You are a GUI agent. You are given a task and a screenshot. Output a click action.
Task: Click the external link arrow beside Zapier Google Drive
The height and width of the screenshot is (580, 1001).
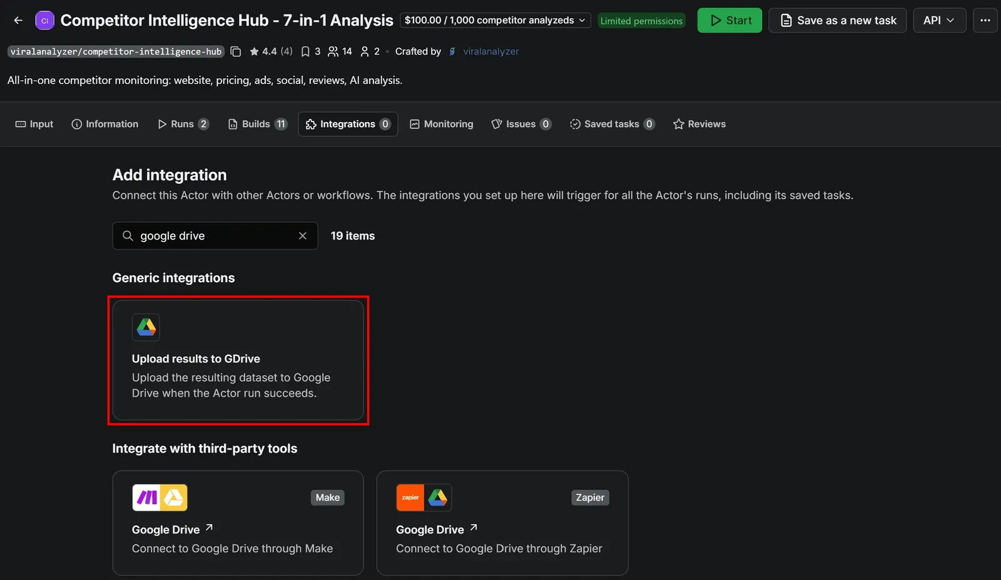click(474, 528)
